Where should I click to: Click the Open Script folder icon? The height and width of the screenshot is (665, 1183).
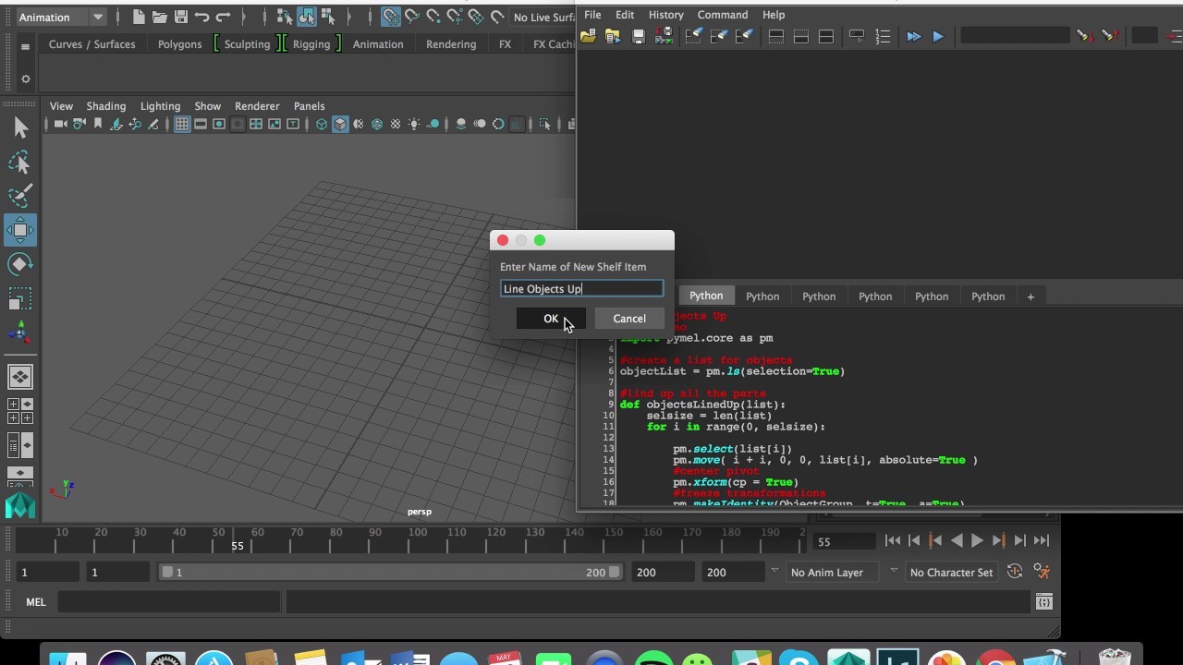[x=588, y=36]
